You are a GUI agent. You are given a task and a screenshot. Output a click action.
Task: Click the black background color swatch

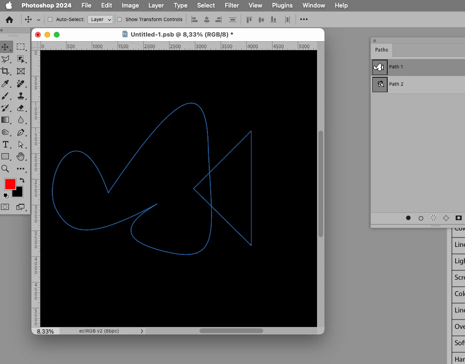point(18,193)
